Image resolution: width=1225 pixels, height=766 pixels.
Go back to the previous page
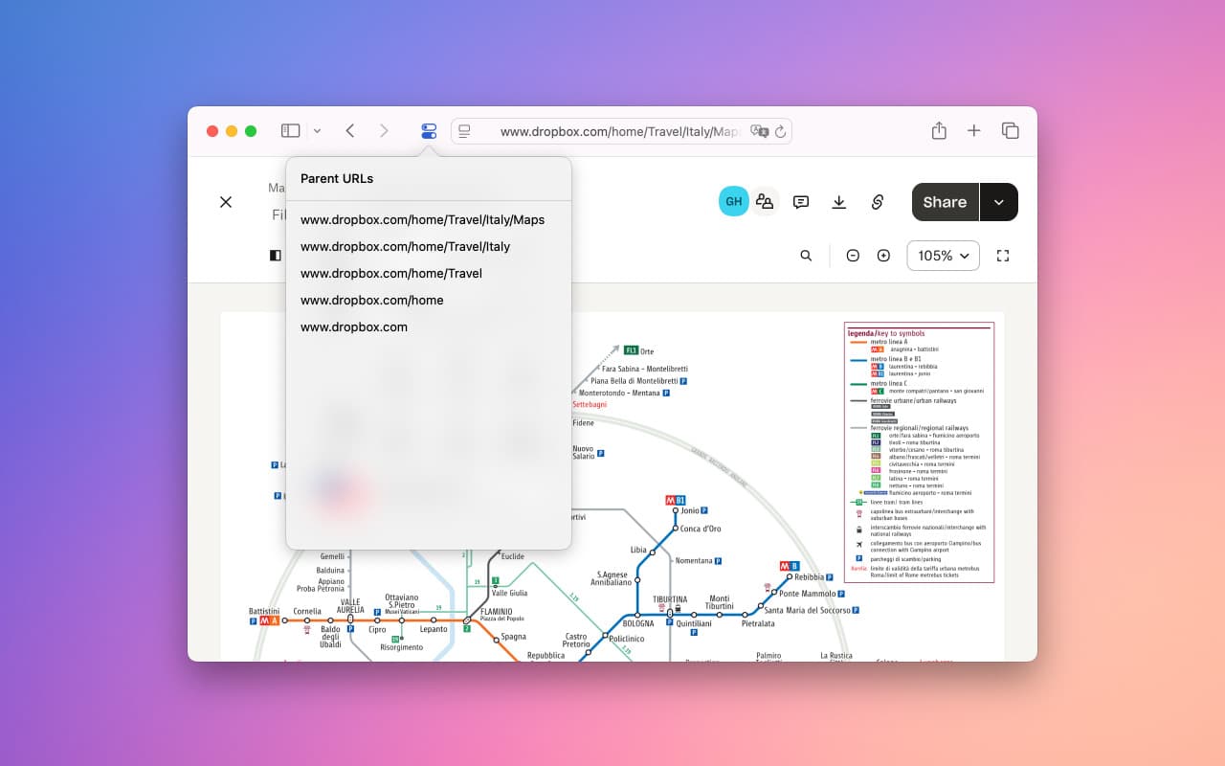(350, 131)
